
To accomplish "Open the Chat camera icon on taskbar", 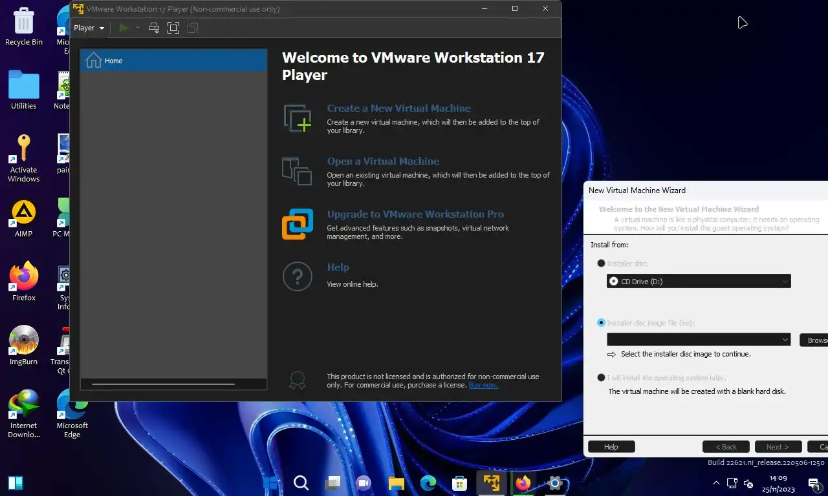I will pyautogui.click(x=364, y=482).
